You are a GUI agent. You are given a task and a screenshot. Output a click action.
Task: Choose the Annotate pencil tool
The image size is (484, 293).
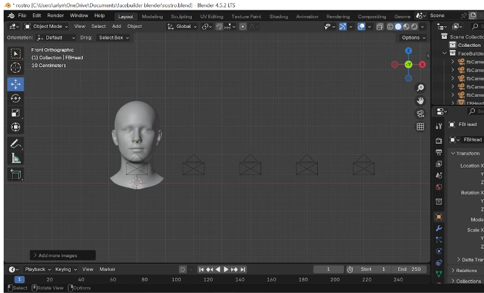point(16,144)
